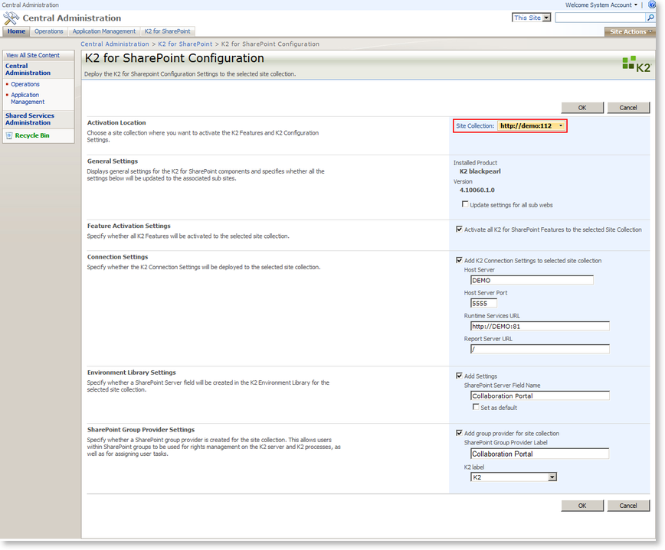Click the General Settings section heading

pyautogui.click(x=113, y=161)
